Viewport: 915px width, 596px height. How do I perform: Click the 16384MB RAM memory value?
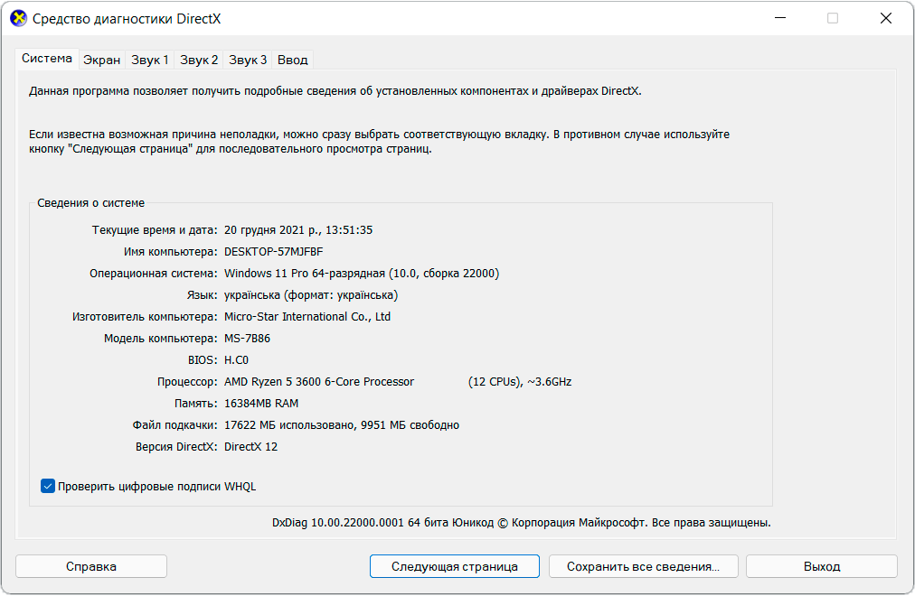tap(261, 404)
